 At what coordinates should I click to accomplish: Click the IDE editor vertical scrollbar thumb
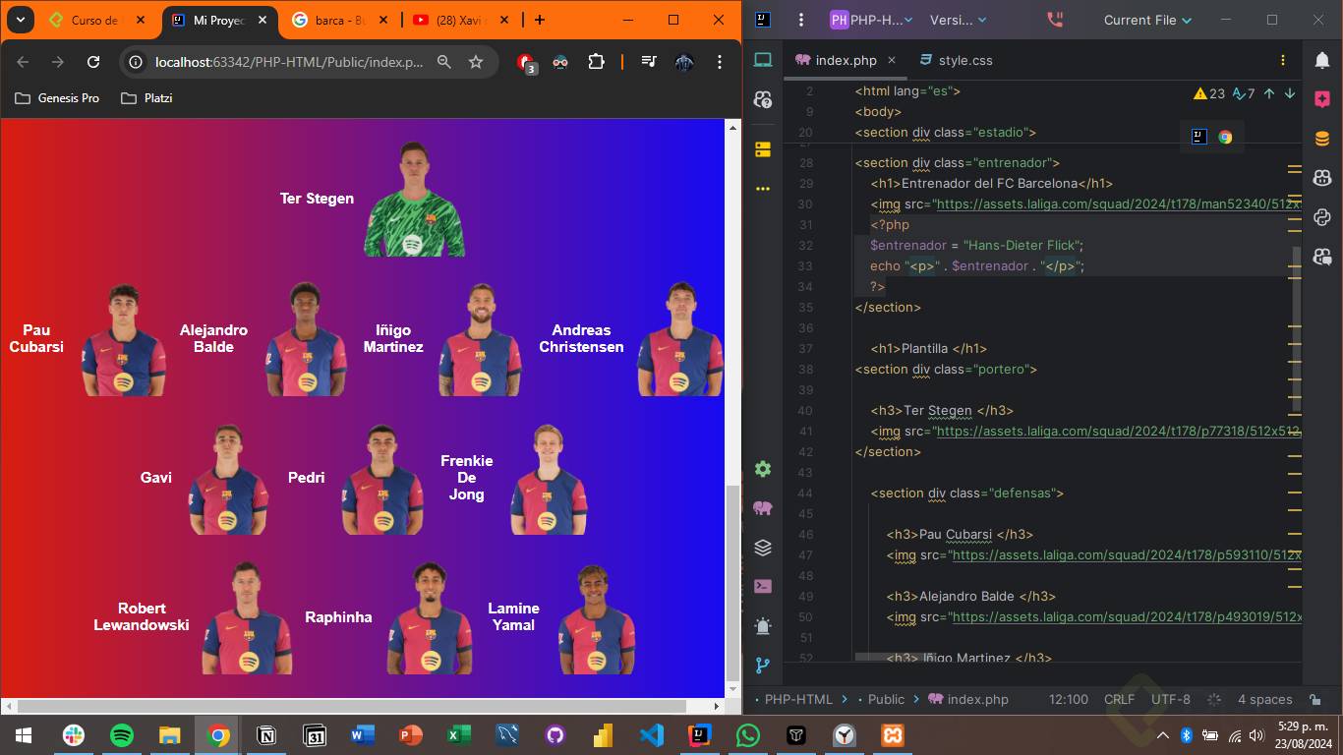coord(1296,329)
